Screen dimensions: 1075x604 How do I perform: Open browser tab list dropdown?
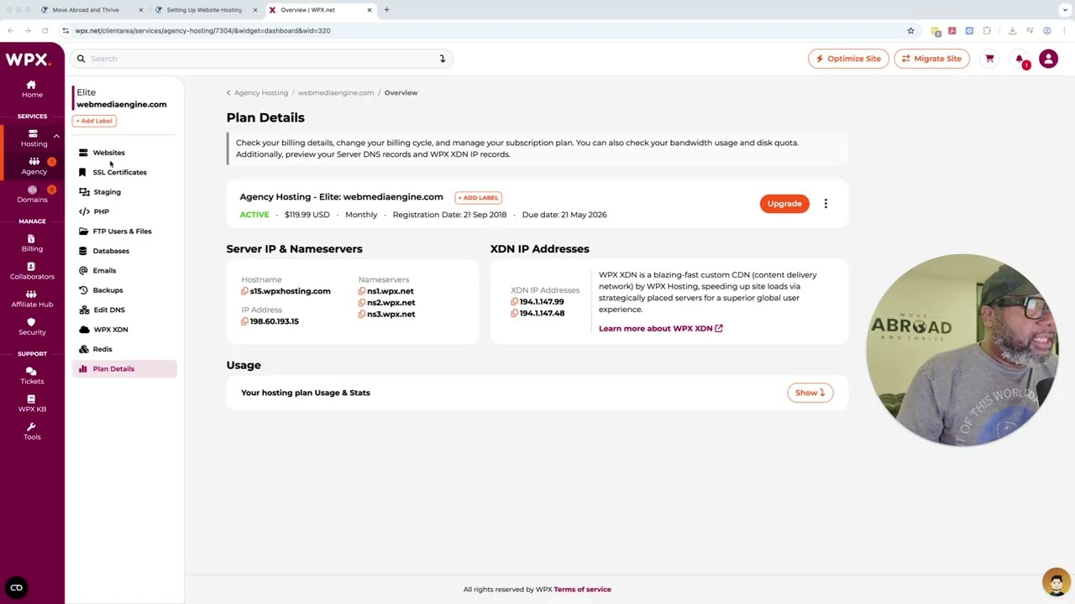(x=1065, y=10)
